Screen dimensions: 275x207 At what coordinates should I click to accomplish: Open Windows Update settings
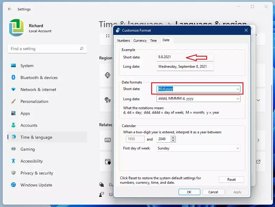pyautogui.click(x=35, y=185)
